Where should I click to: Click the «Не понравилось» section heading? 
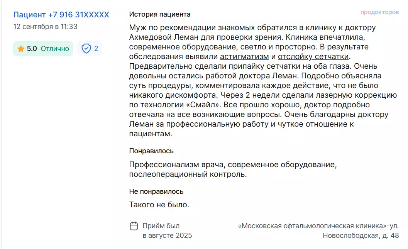(x=156, y=191)
